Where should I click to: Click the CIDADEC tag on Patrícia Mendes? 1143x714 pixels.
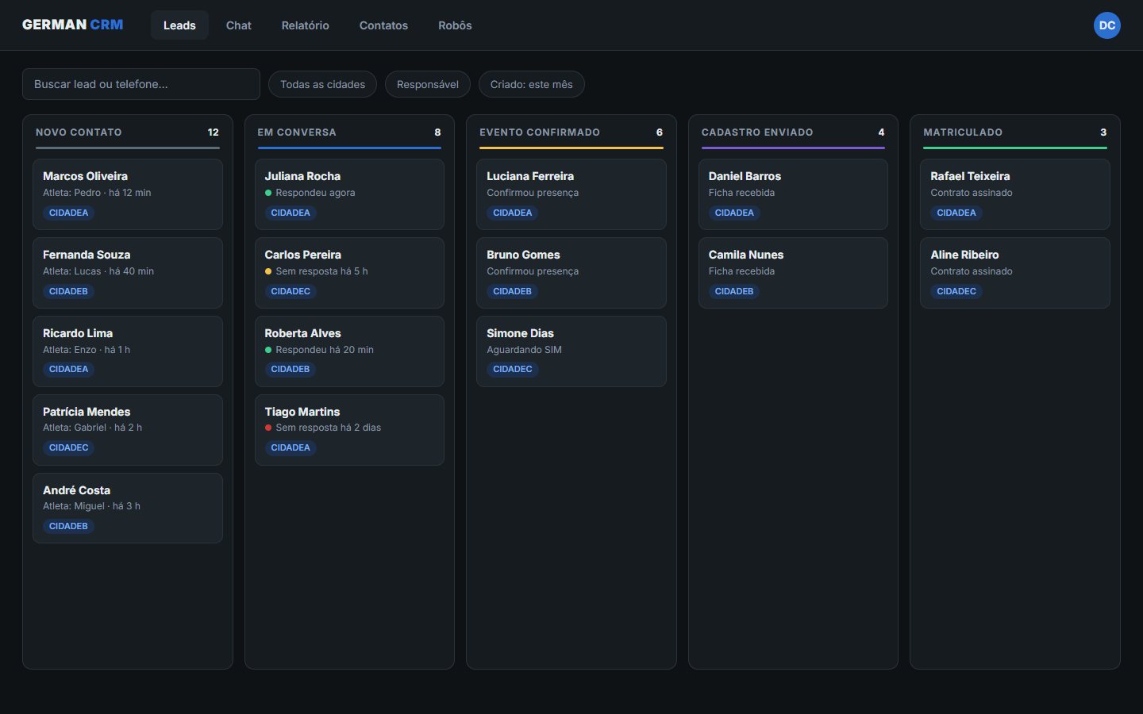click(x=69, y=447)
